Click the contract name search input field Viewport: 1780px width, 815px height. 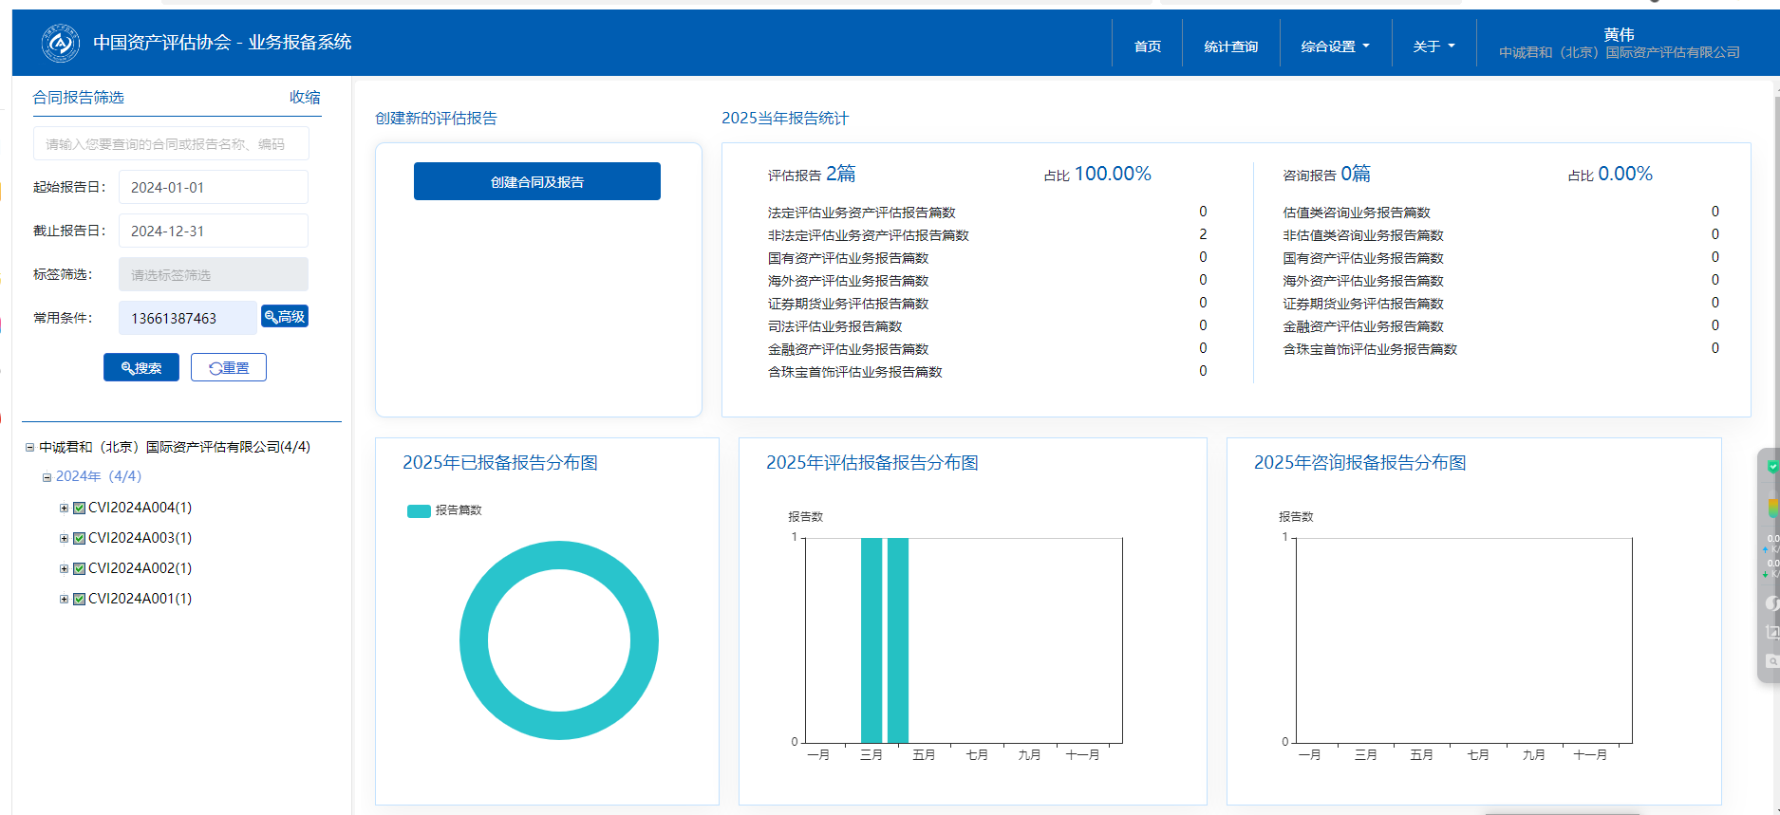171,144
